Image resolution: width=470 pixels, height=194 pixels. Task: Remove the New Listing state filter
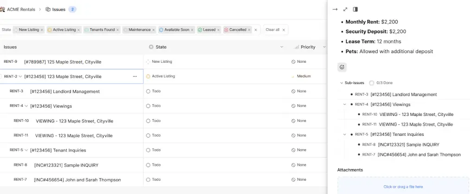tap(42, 30)
